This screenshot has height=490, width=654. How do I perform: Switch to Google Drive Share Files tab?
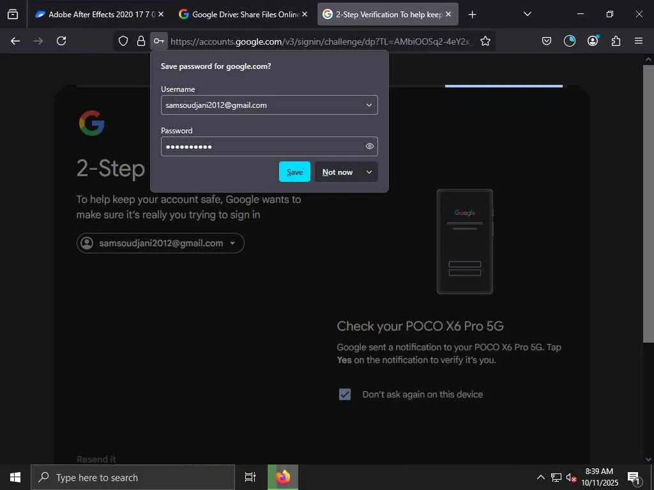(243, 14)
